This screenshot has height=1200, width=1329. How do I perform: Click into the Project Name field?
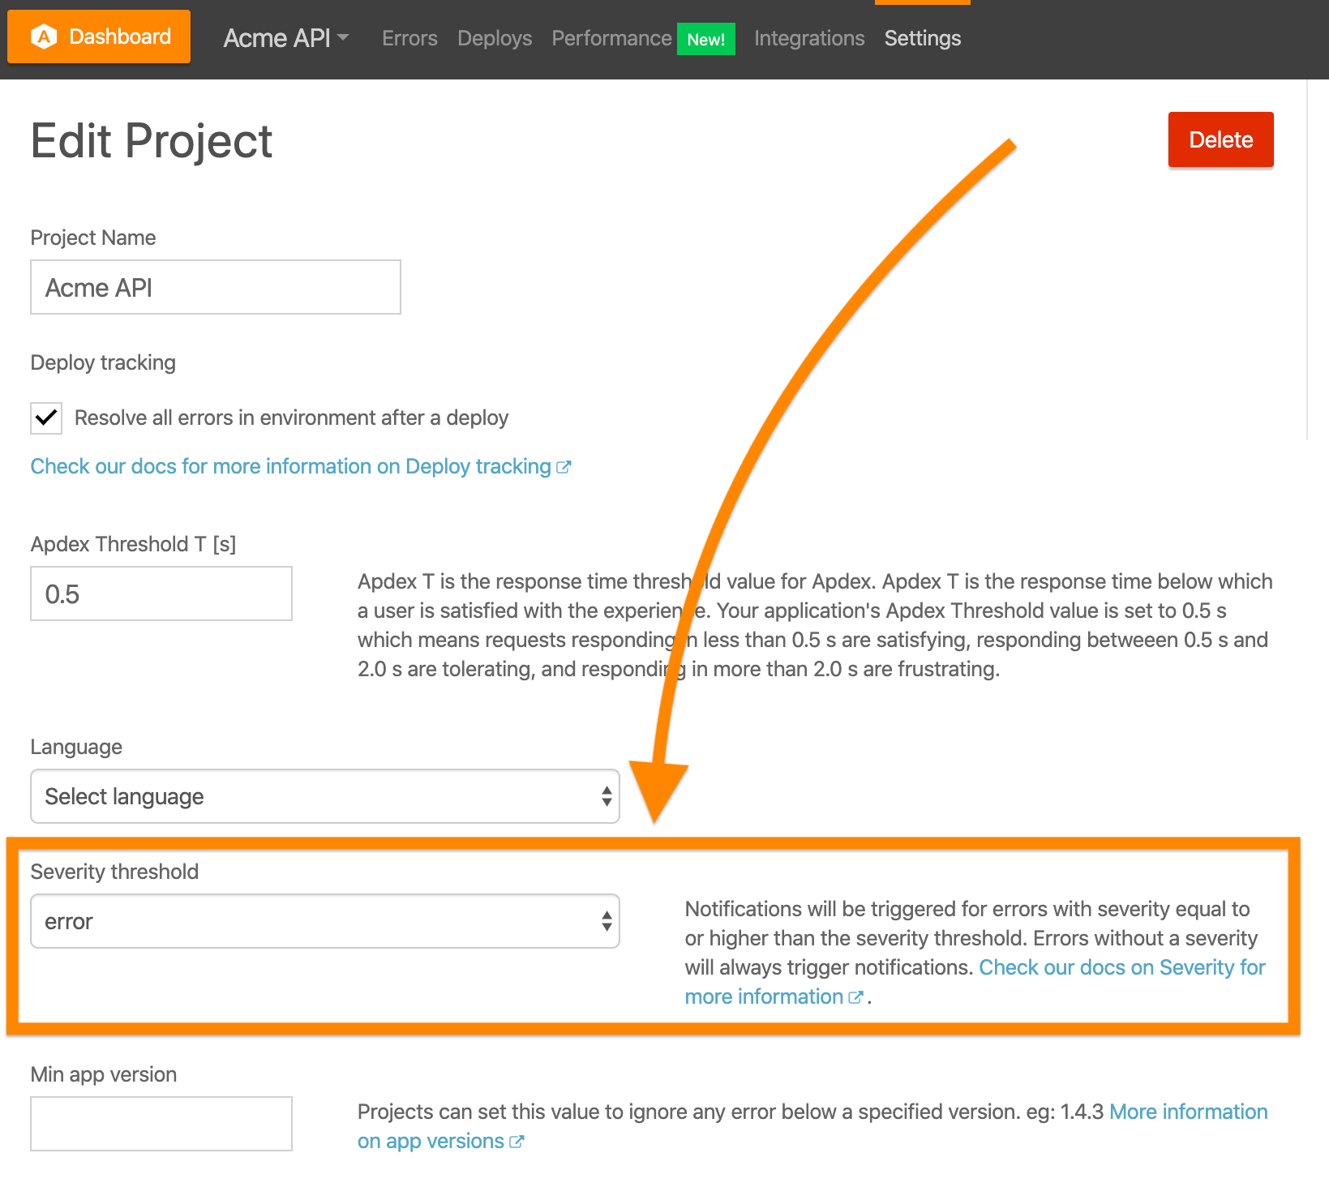[216, 287]
